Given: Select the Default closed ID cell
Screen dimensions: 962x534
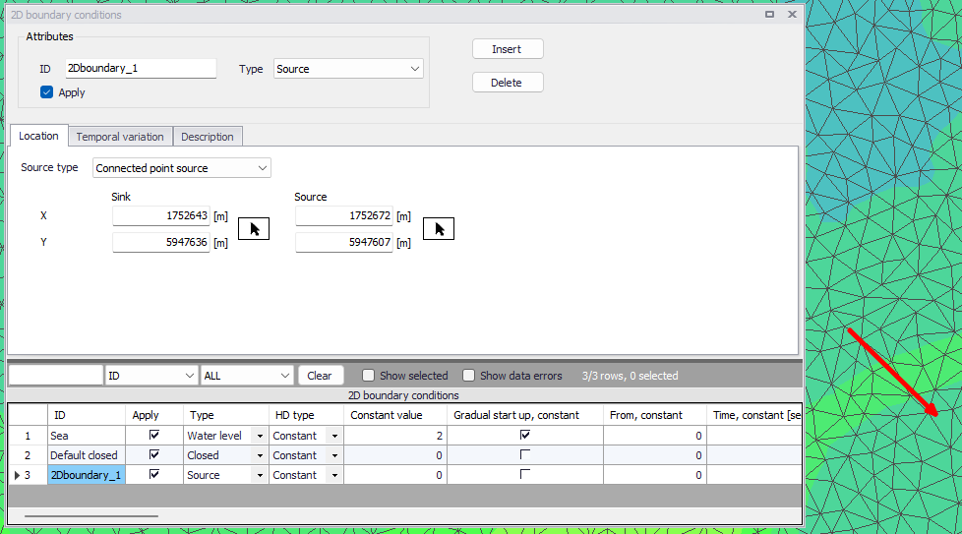Looking at the screenshot, I should tap(87, 455).
